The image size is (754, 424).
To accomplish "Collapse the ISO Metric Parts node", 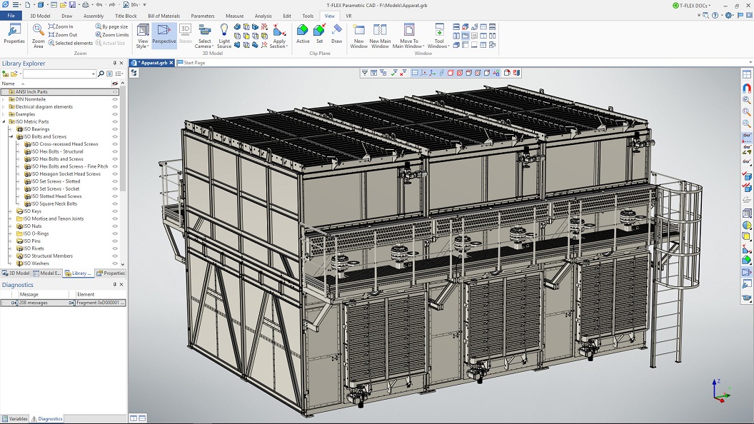I will [x=4, y=122].
